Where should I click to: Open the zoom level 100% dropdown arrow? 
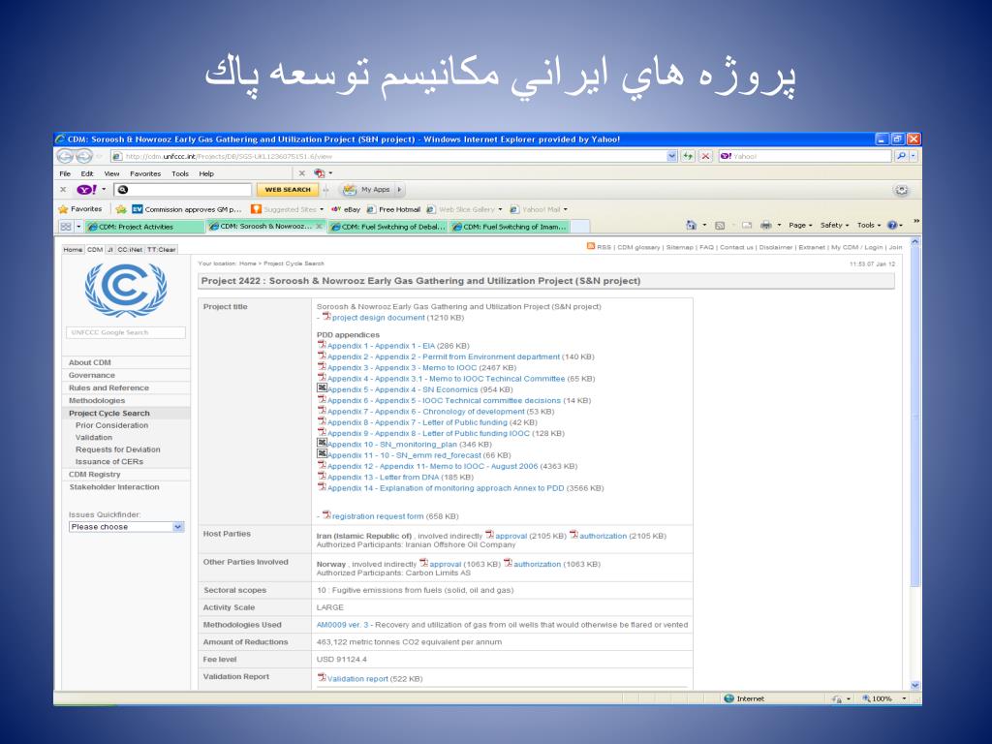tap(904, 698)
